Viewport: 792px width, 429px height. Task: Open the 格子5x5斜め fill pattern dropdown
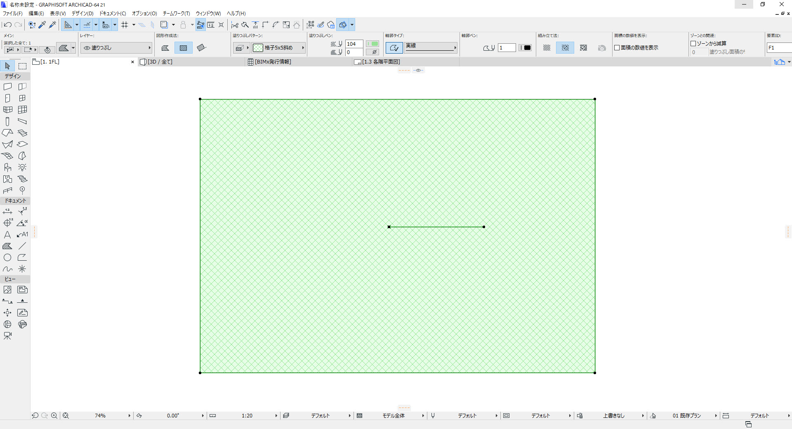coord(279,48)
